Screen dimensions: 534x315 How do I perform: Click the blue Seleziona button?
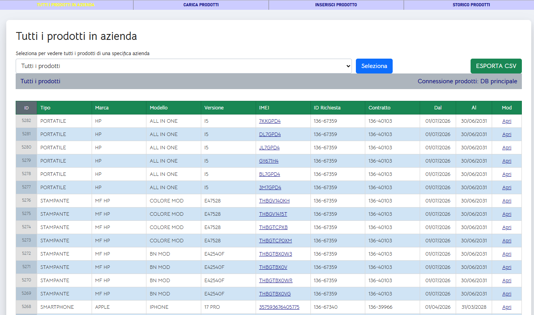(374, 66)
